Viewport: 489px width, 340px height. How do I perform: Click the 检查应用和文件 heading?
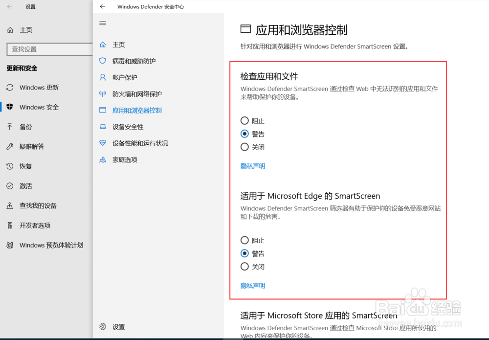pyautogui.click(x=269, y=76)
